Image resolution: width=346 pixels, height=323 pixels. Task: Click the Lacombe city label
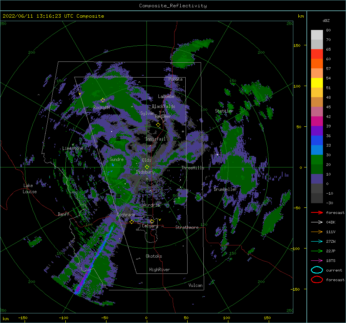[x=166, y=96]
